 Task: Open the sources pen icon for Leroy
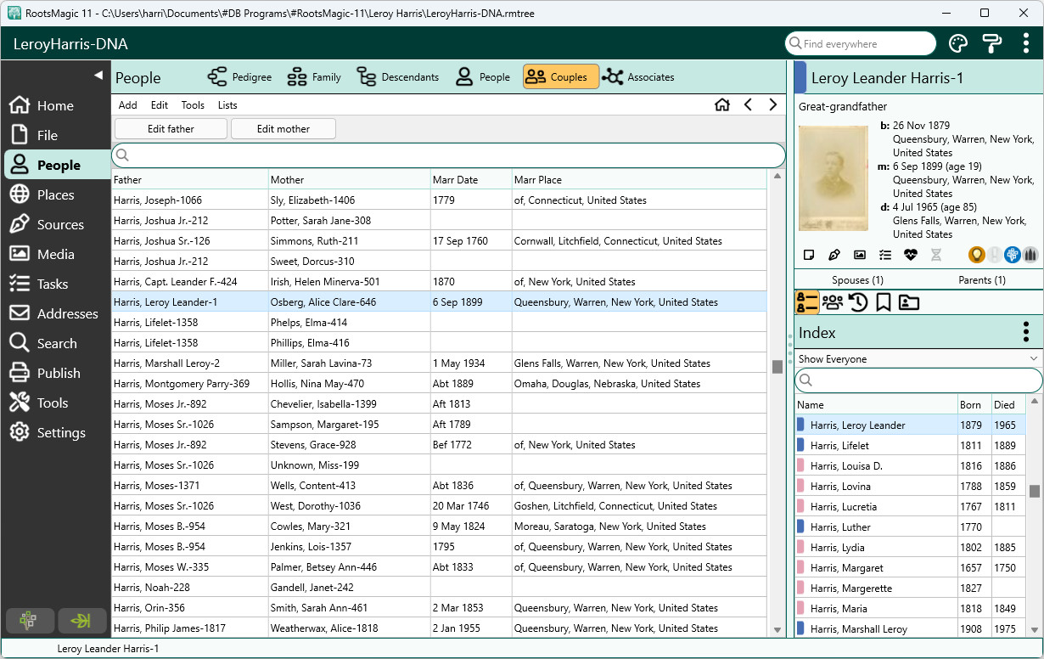pyautogui.click(x=834, y=255)
